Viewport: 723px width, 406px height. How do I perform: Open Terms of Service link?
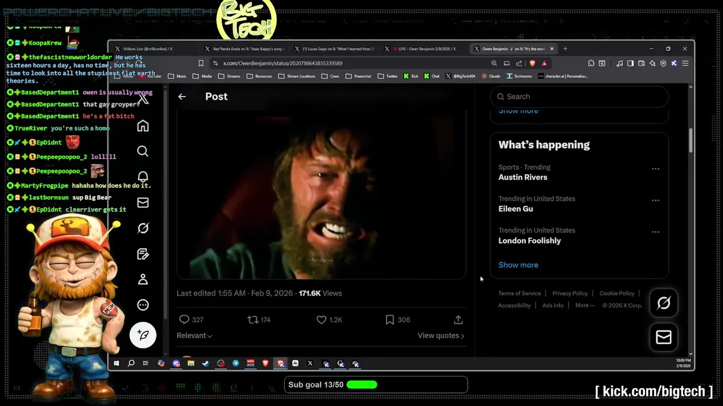click(519, 293)
